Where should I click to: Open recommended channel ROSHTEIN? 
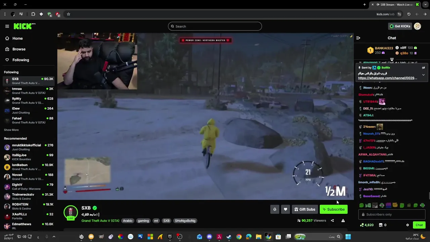[x=29, y=206]
